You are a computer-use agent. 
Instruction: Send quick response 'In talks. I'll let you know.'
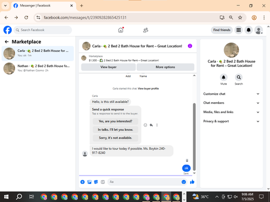116,129
